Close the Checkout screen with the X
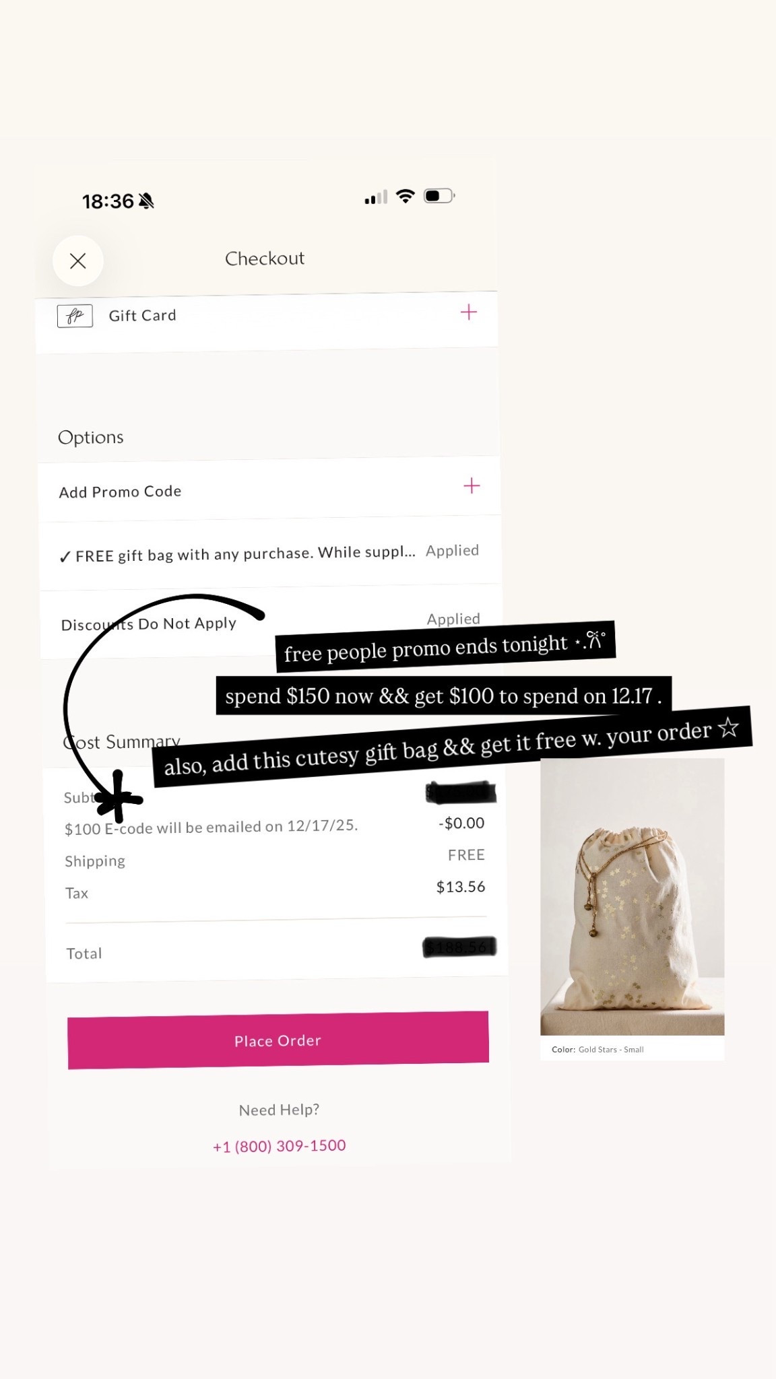Viewport: 776px width, 1379px height. [78, 261]
